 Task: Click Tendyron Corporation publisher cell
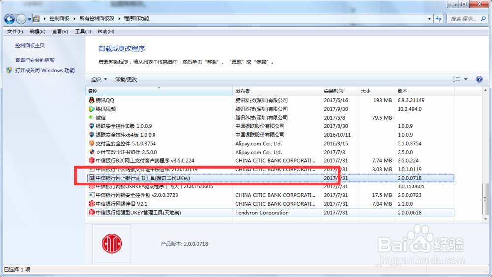(x=262, y=213)
